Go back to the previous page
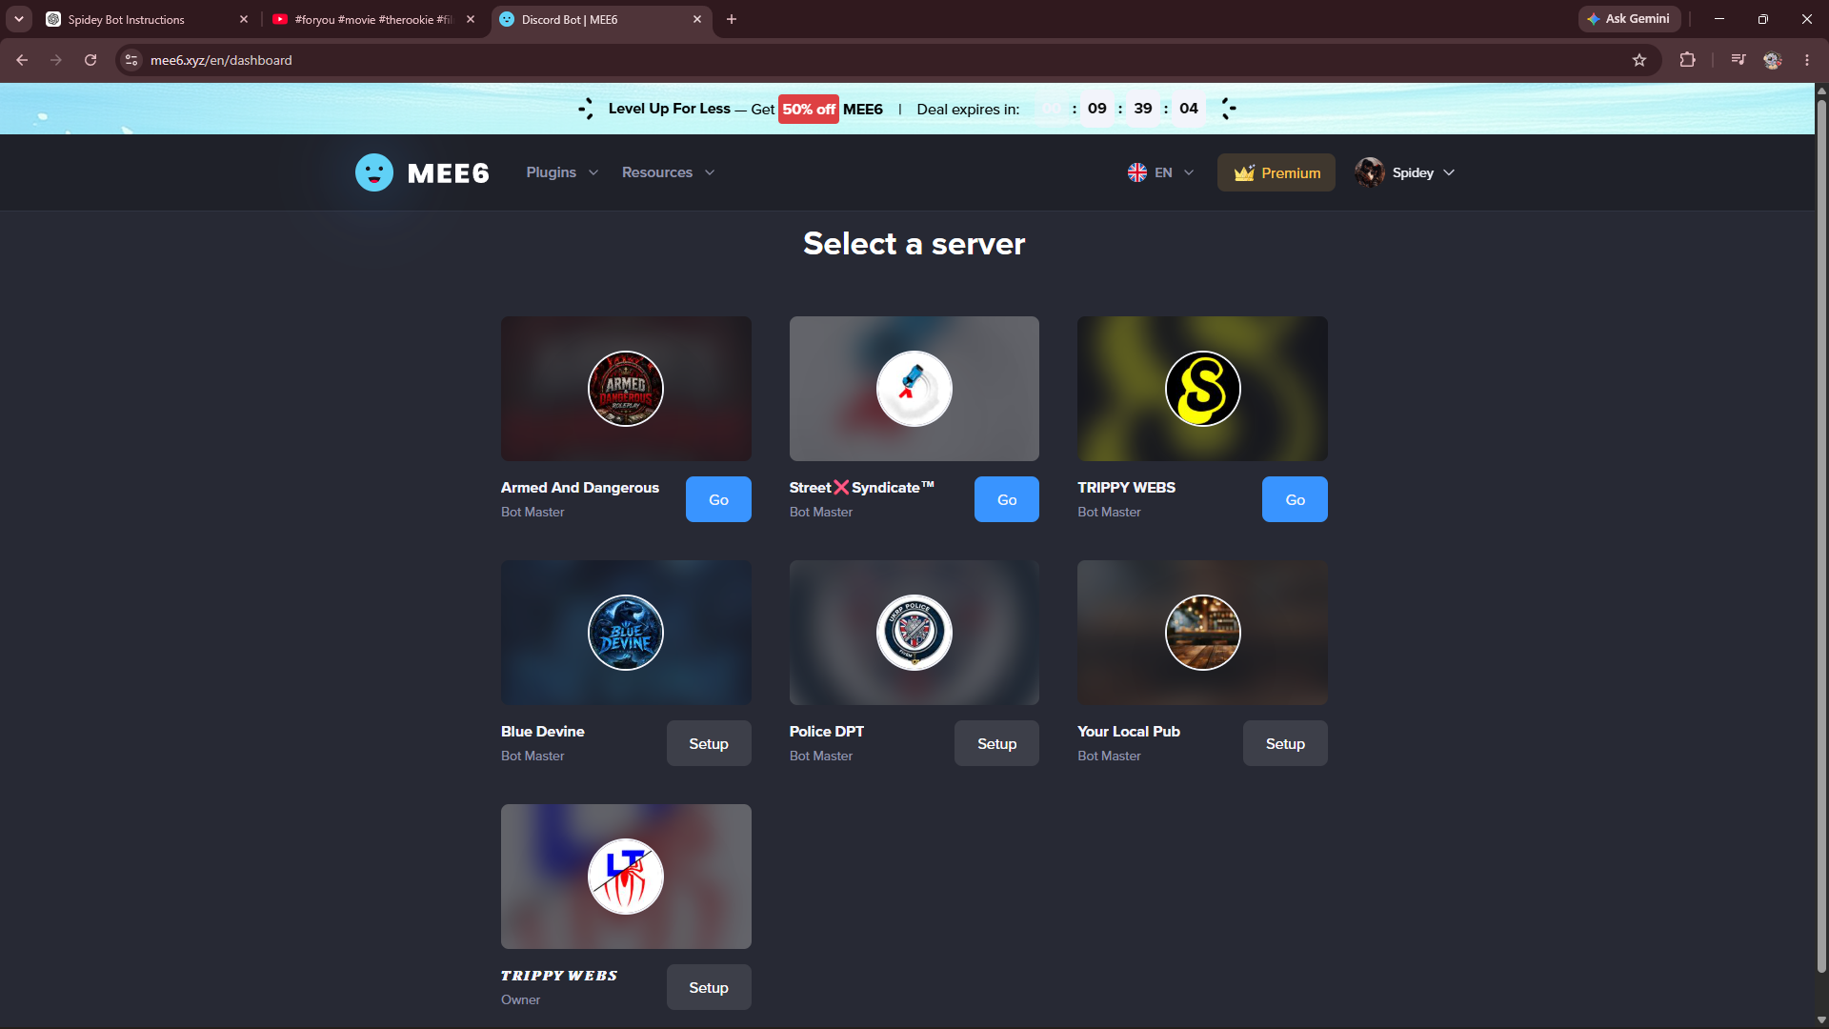 pos(22,60)
